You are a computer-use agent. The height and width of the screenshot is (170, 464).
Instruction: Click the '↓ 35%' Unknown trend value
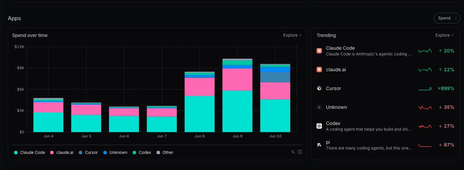tap(446, 107)
